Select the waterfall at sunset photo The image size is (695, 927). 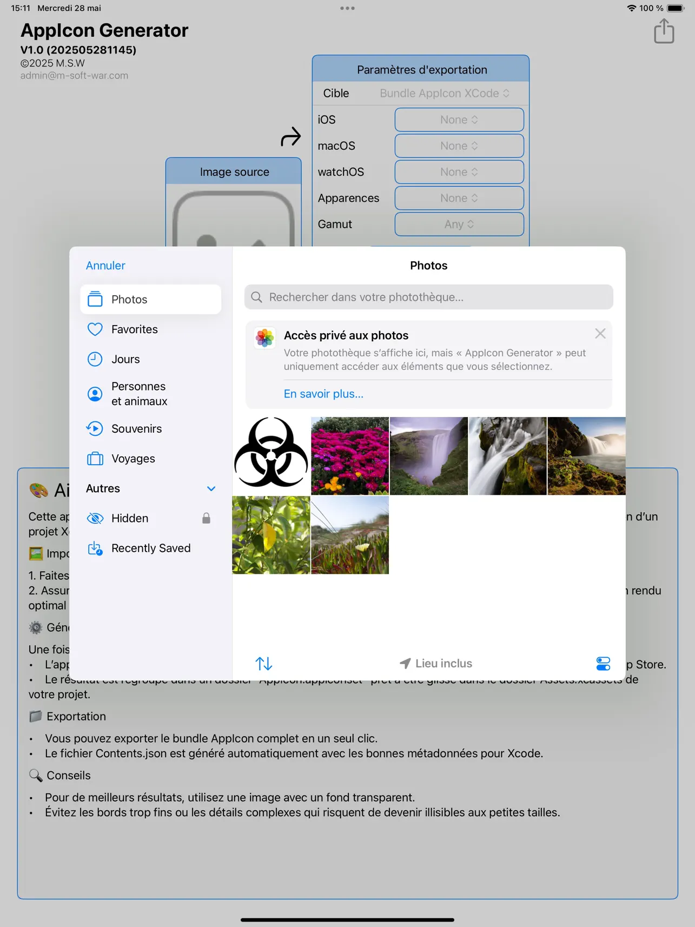(586, 456)
